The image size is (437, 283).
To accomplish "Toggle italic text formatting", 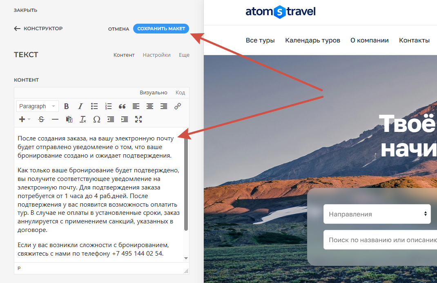I will tap(80, 107).
